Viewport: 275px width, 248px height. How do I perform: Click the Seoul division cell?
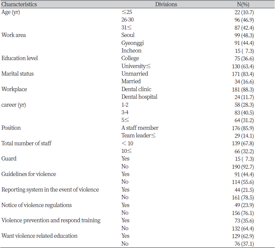click(128, 35)
